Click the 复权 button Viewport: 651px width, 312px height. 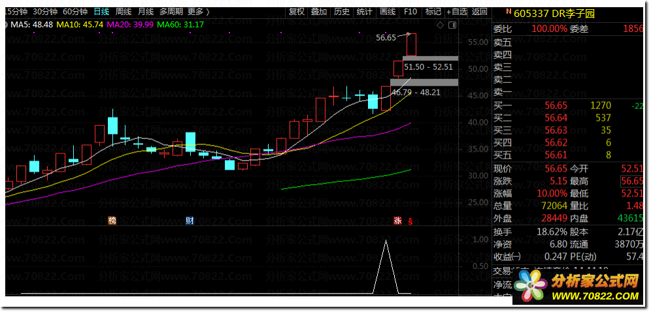coord(297,12)
